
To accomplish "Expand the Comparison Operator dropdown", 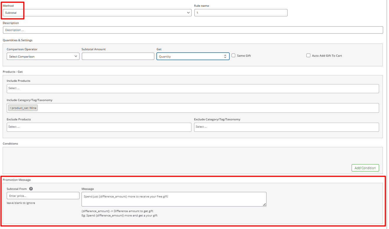I will (x=43, y=56).
